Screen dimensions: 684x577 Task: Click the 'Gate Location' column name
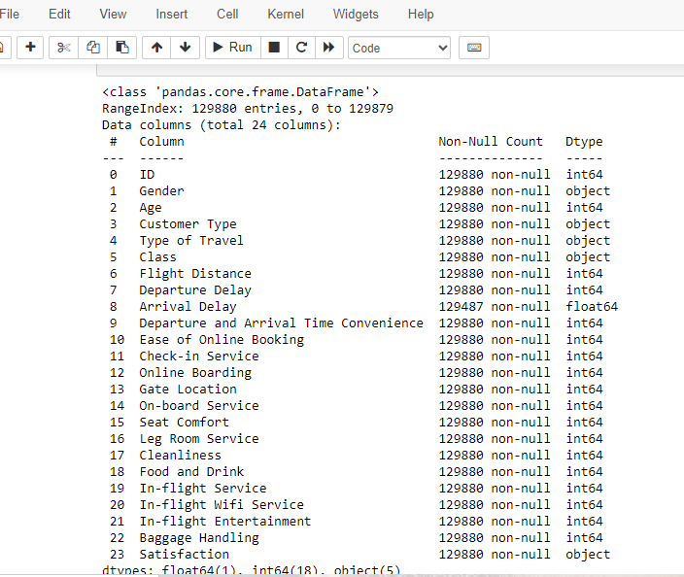pos(188,389)
